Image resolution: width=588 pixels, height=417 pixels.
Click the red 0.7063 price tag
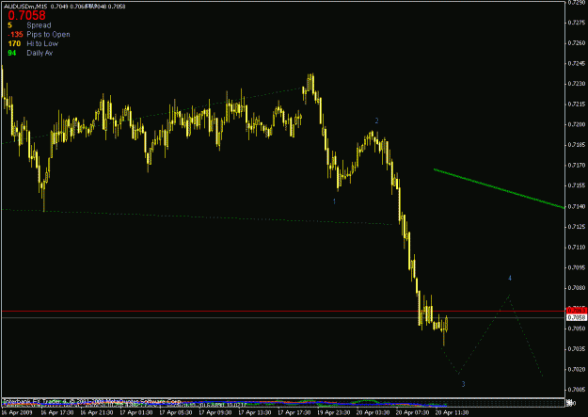click(x=577, y=311)
